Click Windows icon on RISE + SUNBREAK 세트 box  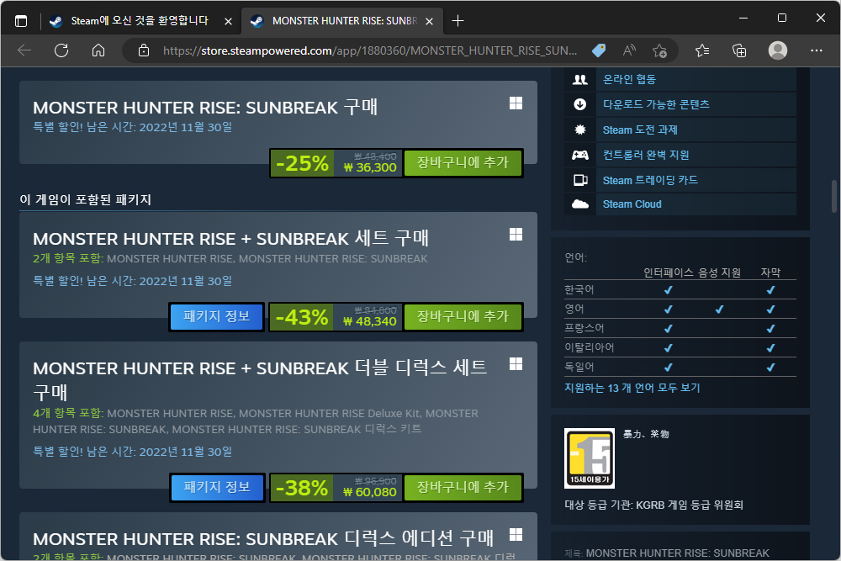pyautogui.click(x=516, y=235)
